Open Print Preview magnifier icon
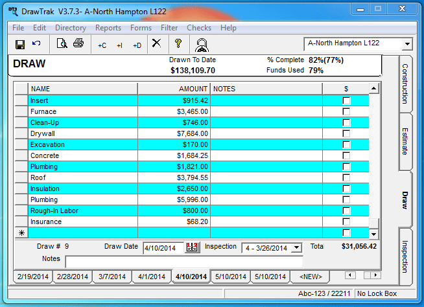The width and height of the screenshot is (424, 307). click(62, 43)
